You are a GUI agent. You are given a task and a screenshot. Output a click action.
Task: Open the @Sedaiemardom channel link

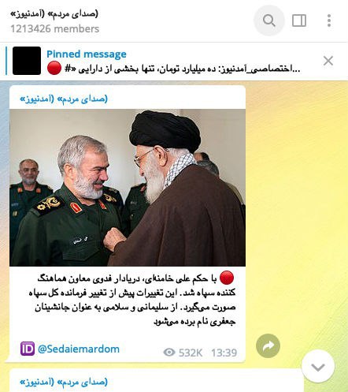[x=79, y=349]
